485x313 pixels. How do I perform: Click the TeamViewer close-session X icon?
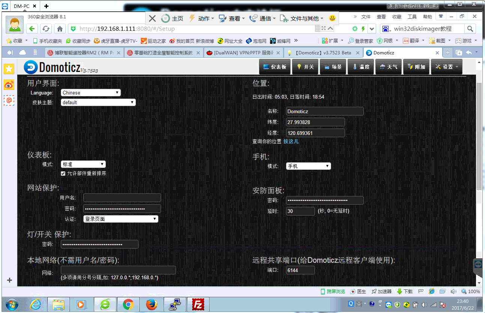pyautogui.click(x=152, y=18)
